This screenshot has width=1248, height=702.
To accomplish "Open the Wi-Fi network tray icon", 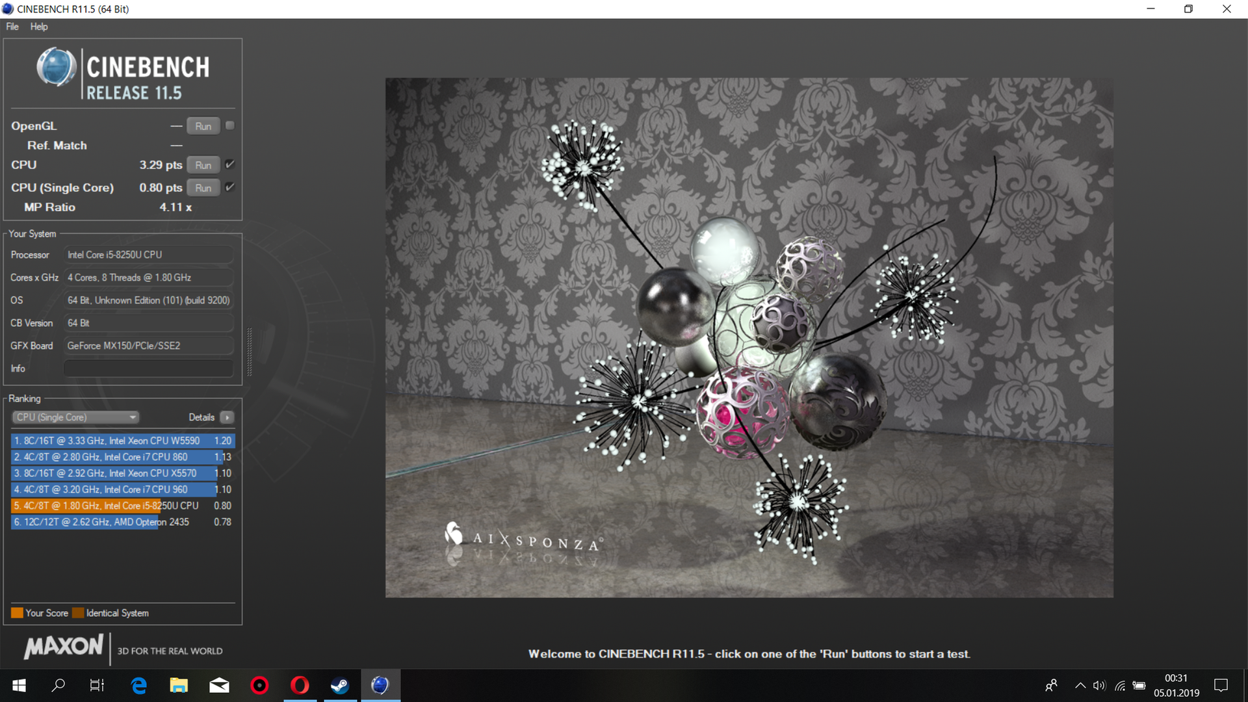I will [1120, 685].
